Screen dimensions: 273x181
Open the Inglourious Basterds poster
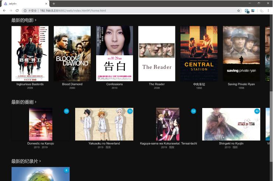(x=30, y=54)
